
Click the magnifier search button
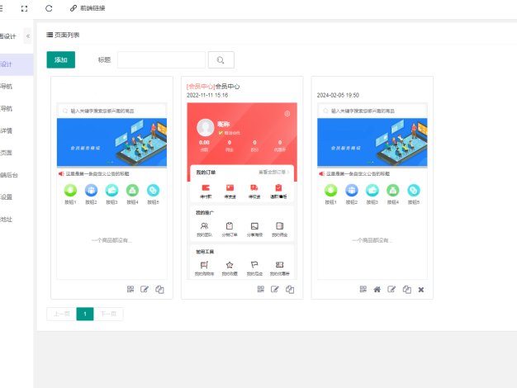pos(221,59)
